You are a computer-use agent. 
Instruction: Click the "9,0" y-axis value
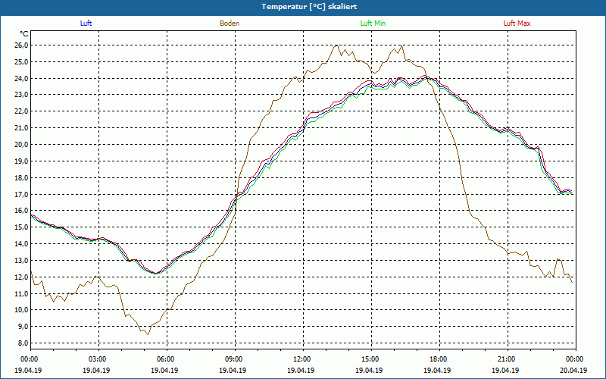[23, 327]
